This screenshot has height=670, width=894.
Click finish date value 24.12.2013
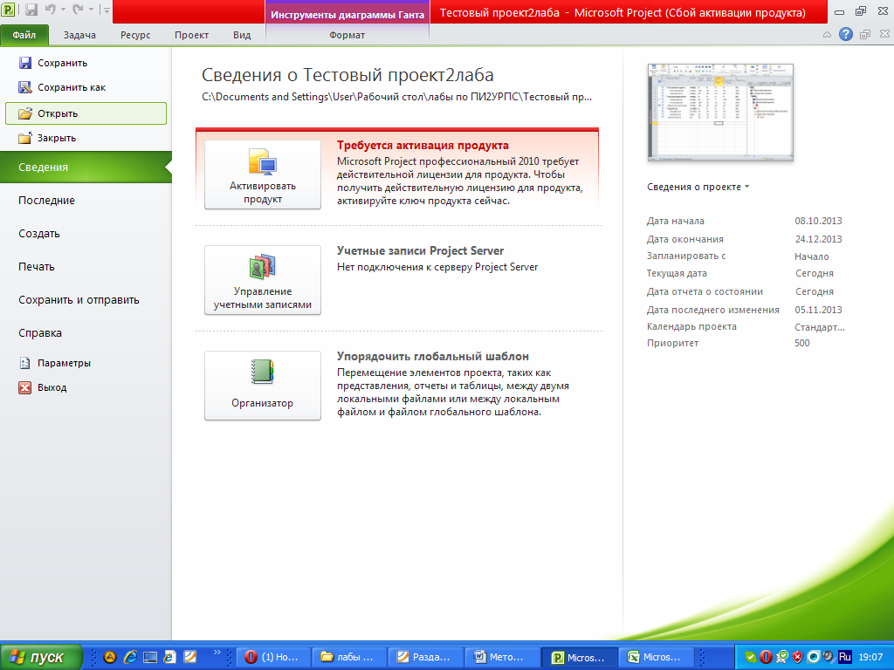(x=818, y=239)
